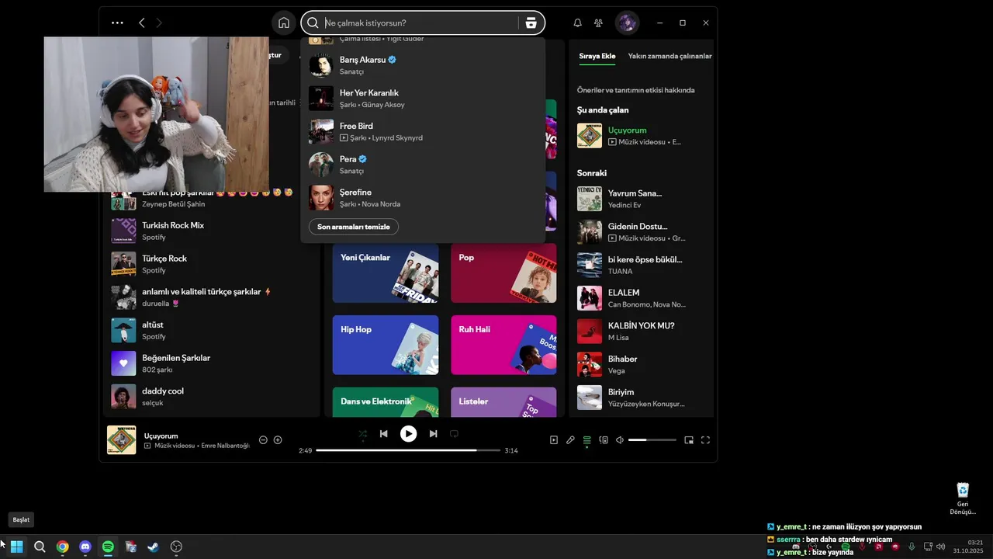This screenshot has height=559, width=993.
Task: Toggle shuffle in the player bar
Action: pyautogui.click(x=362, y=434)
